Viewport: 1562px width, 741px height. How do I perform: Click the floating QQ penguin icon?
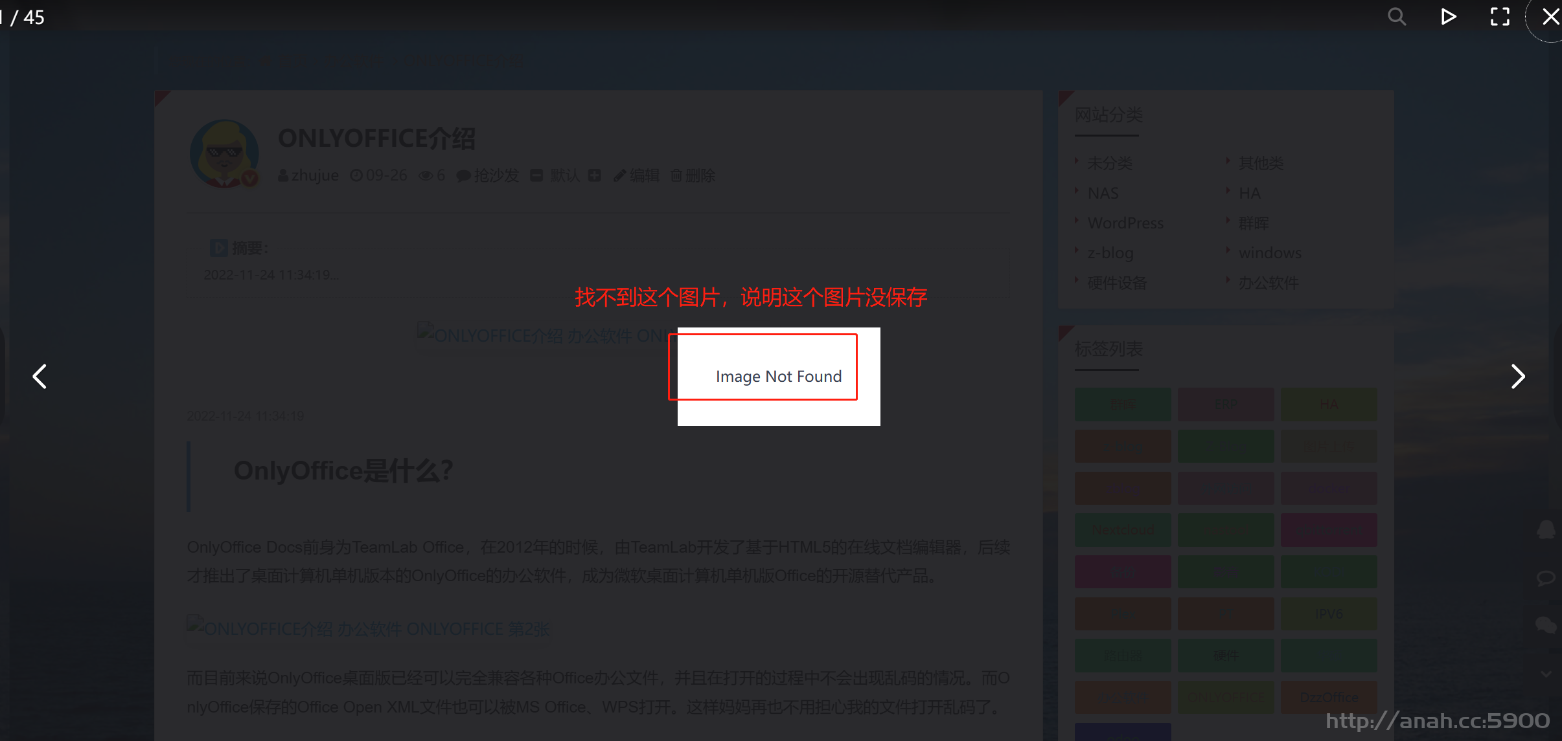(1546, 530)
